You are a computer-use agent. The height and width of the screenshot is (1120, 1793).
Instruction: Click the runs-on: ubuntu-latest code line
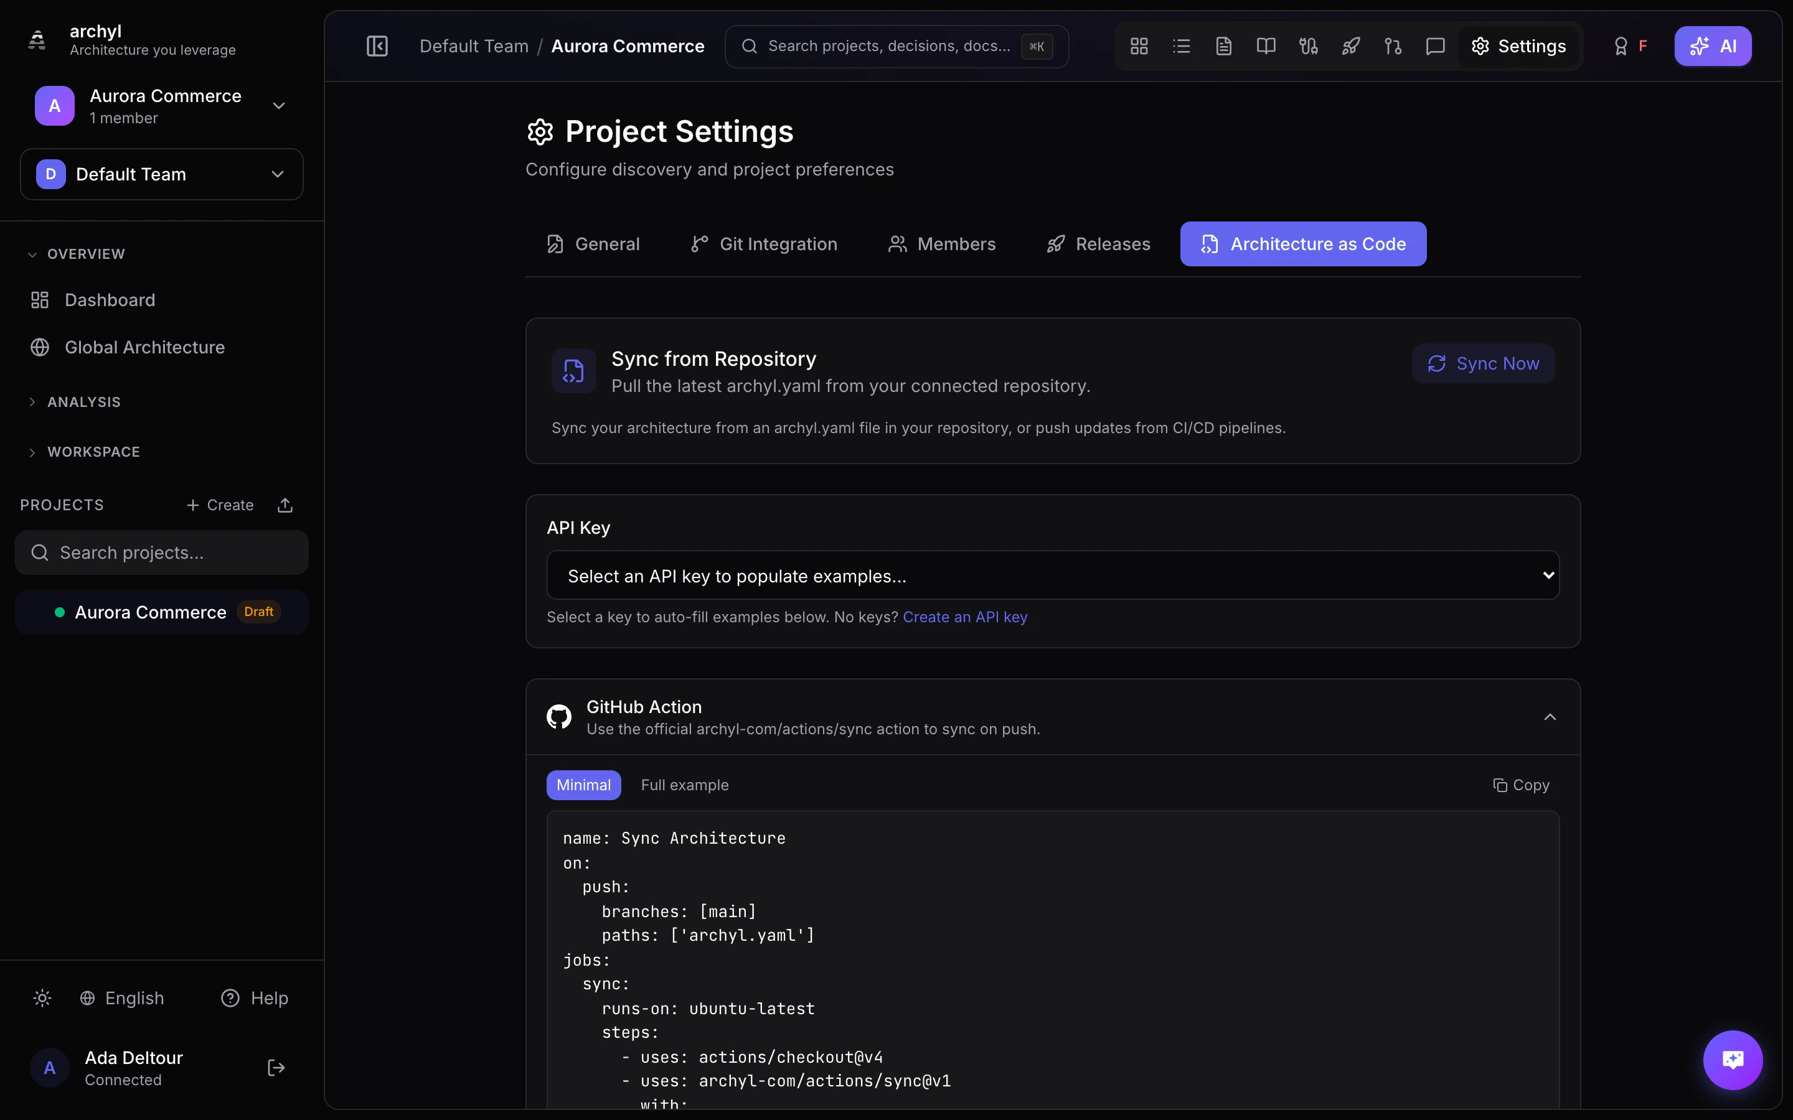pos(708,1009)
